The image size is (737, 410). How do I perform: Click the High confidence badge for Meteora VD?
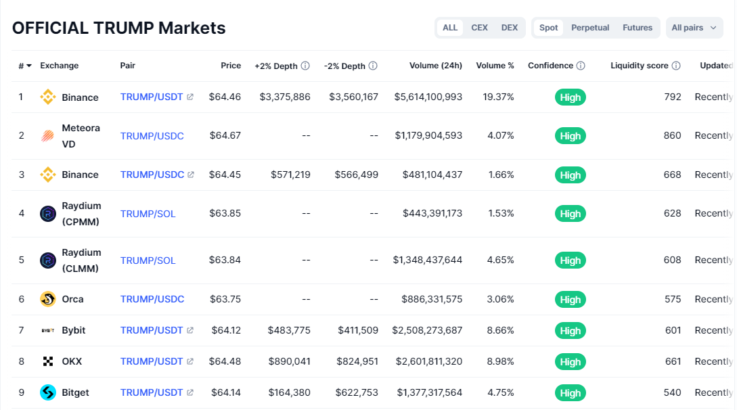click(570, 136)
